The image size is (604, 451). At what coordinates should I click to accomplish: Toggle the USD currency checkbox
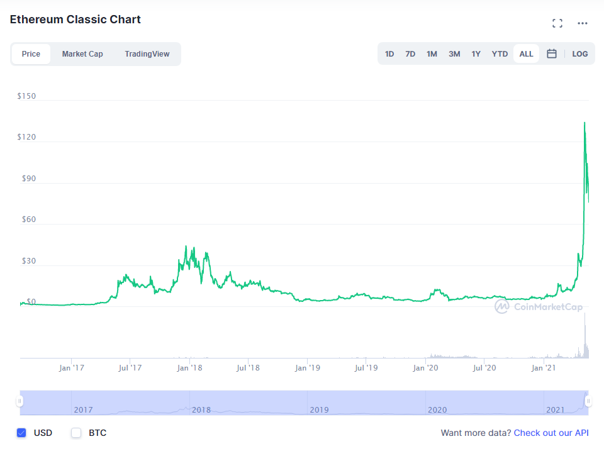pyautogui.click(x=21, y=433)
